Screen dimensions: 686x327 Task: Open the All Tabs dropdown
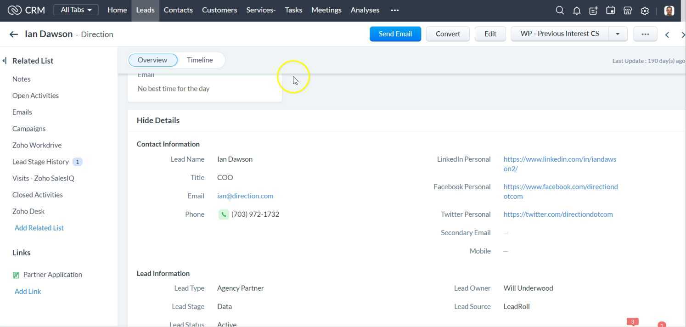(x=75, y=9)
